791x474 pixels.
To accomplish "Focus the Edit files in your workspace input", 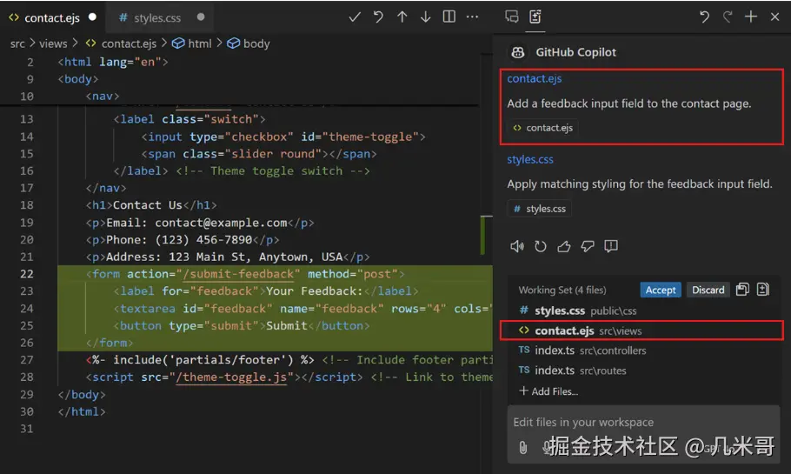I will click(x=643, y=422).
